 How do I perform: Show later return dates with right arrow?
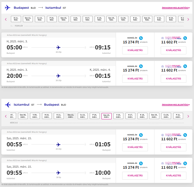click(188, 116)
